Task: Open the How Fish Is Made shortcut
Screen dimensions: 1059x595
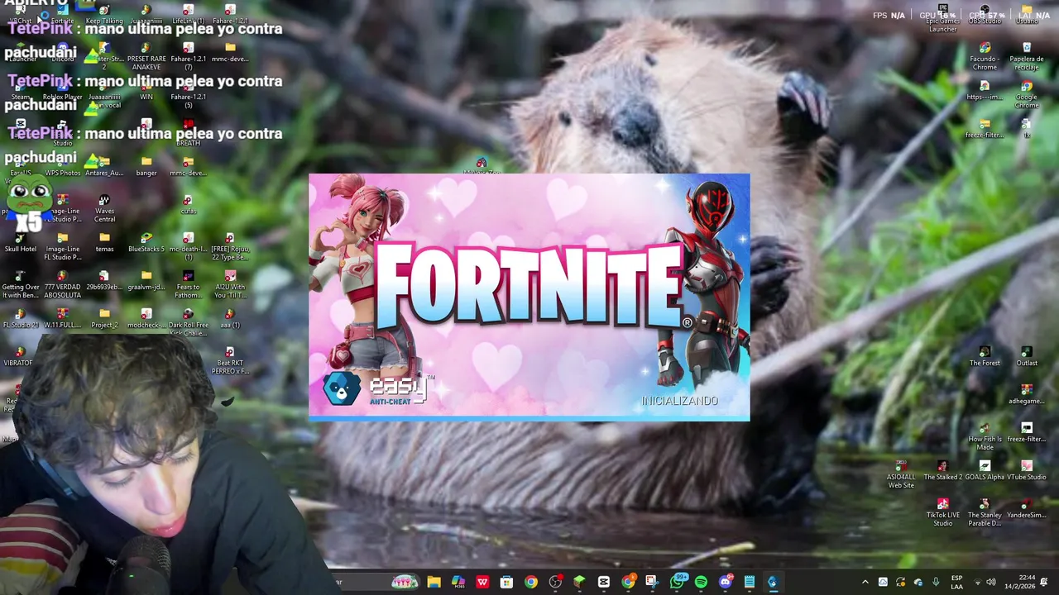Action: pos(985,436)
